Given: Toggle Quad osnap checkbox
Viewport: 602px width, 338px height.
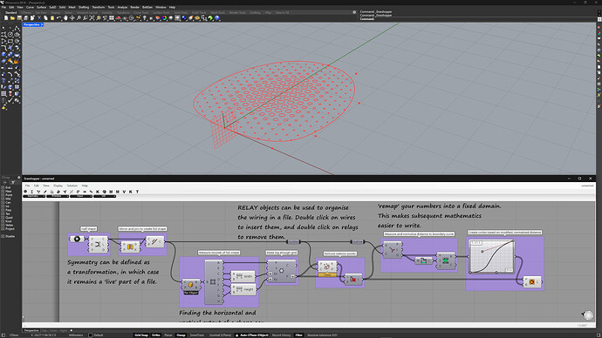Looking at the screenshot, I should 3,217.
